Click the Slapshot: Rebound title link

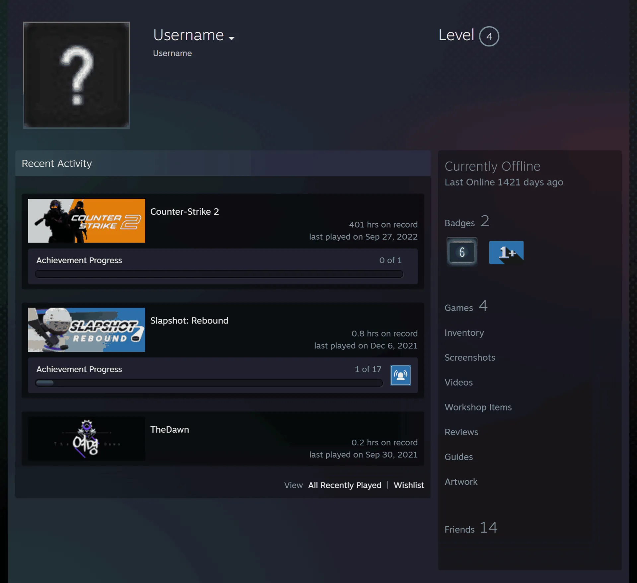189,320
